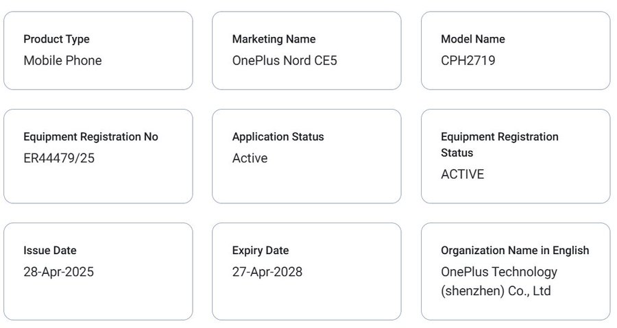Select the Mobile Phone value text
The image size is (617, 328).
click(x=62, y=60)
